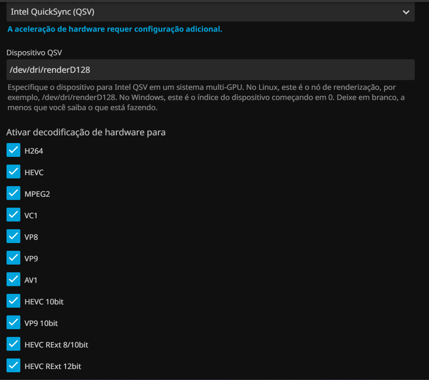
Task: Uncheck the HEVC RExt 12bit checkbox
Action: pyautogui.click(x=13, y=366)
